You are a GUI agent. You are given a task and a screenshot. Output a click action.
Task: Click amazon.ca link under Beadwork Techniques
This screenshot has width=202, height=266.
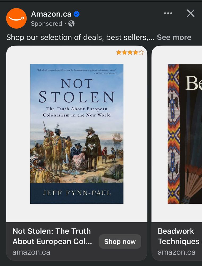click(176, 252)
